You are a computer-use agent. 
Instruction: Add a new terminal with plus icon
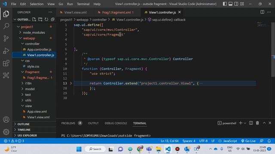tap(241, 123)
